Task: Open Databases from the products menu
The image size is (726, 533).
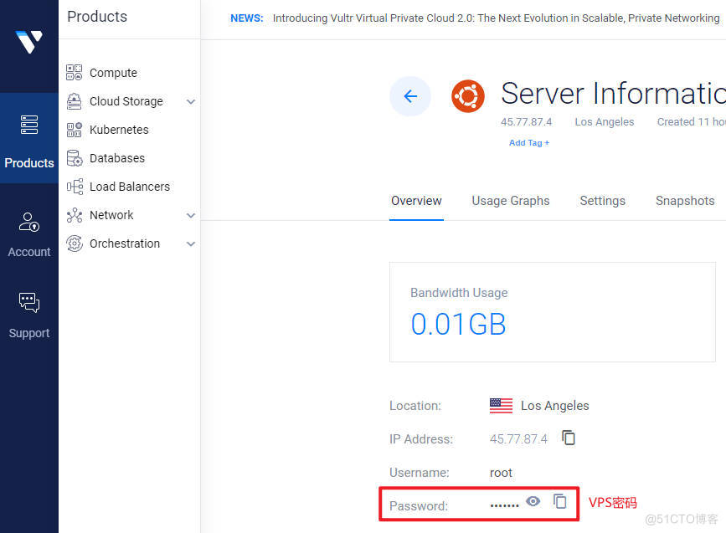Action: pyautogui.click(x=116, y=158)
